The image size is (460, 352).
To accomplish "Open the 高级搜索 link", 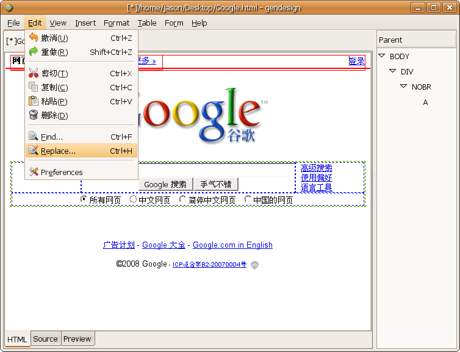I will point(317,168).
